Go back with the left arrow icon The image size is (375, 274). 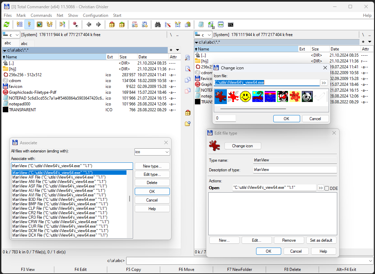click(x=89, y=24)
